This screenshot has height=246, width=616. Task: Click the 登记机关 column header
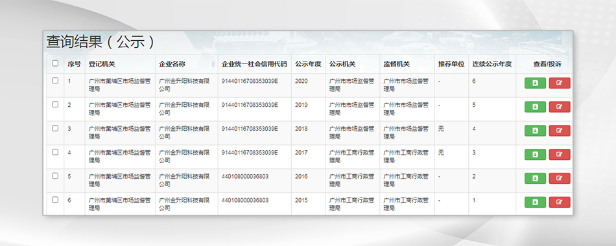[102, 64]
